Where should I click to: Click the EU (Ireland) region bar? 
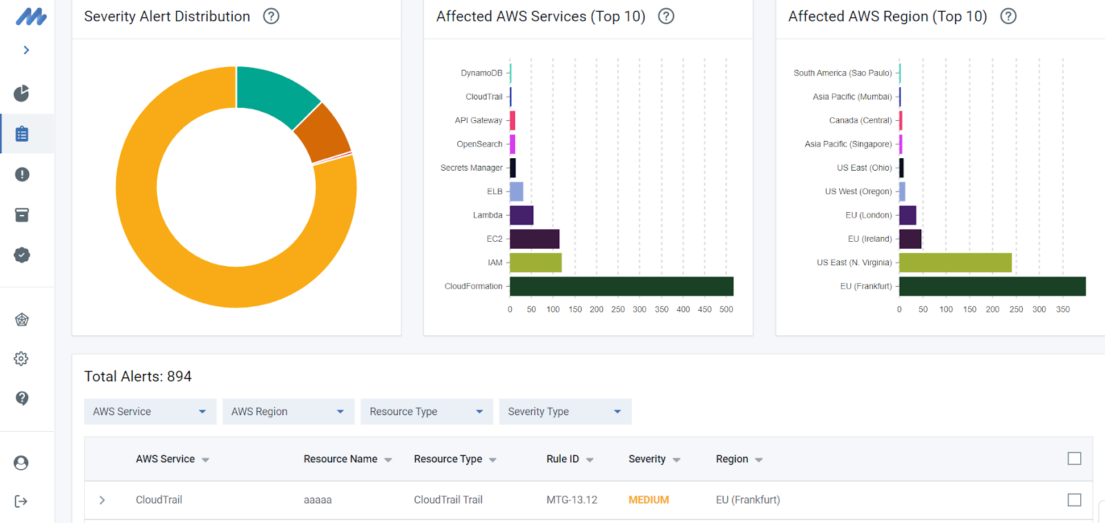click(910, 239)
